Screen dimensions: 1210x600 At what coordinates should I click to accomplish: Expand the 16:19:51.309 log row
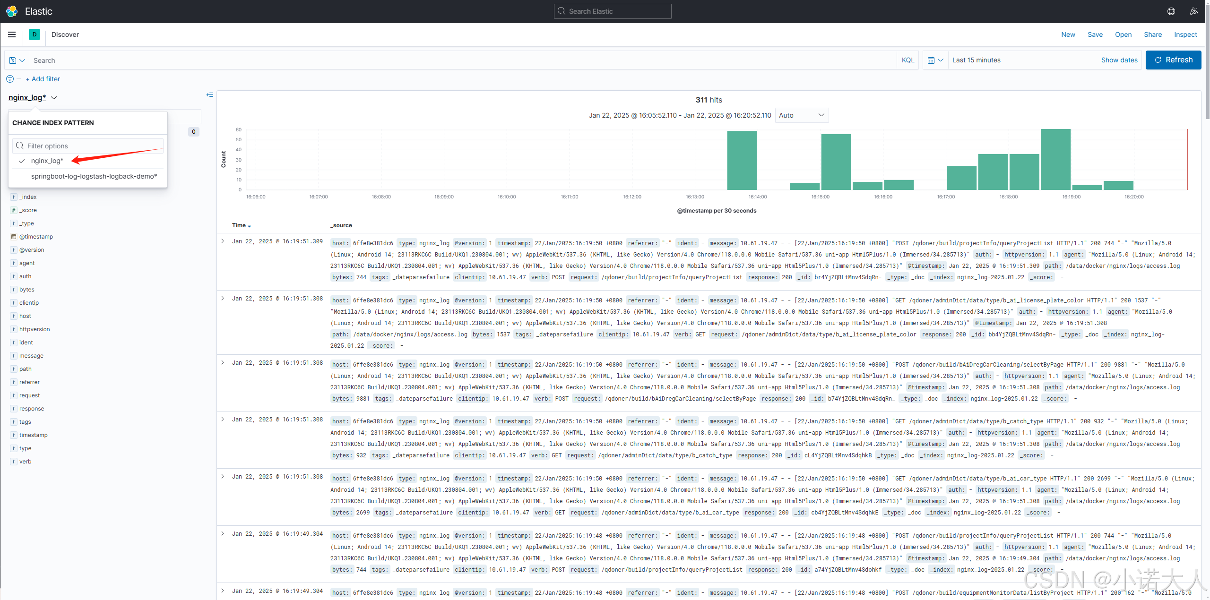click(223, 241)
